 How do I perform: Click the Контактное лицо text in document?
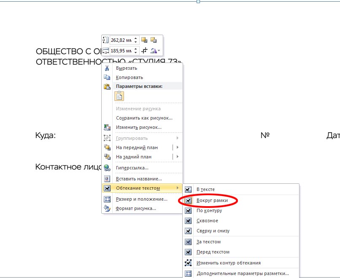click(x=68, y=167)
